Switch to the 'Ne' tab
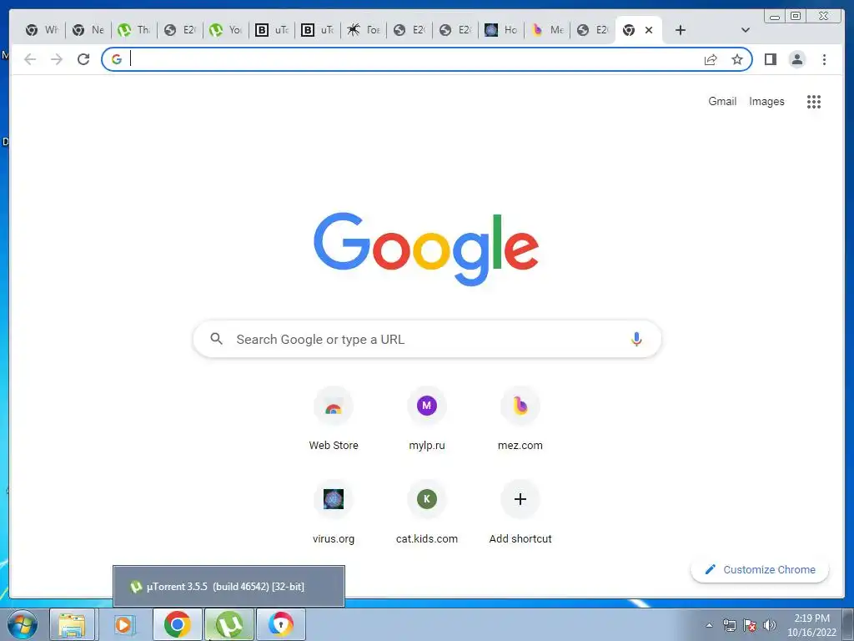This screenshot has width=854, height=641. (x=88, y=30)
